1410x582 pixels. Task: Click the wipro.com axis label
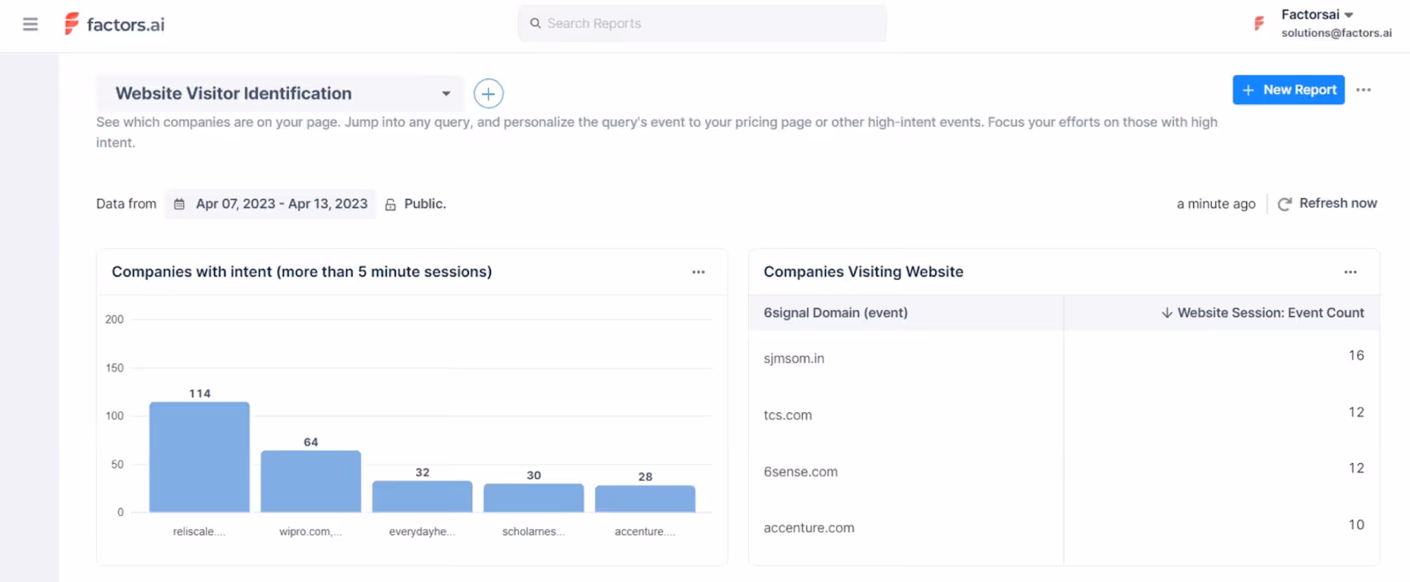click(311, 532)
